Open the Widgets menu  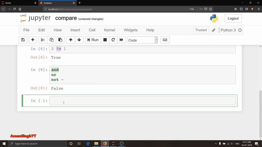pos(131,30)
